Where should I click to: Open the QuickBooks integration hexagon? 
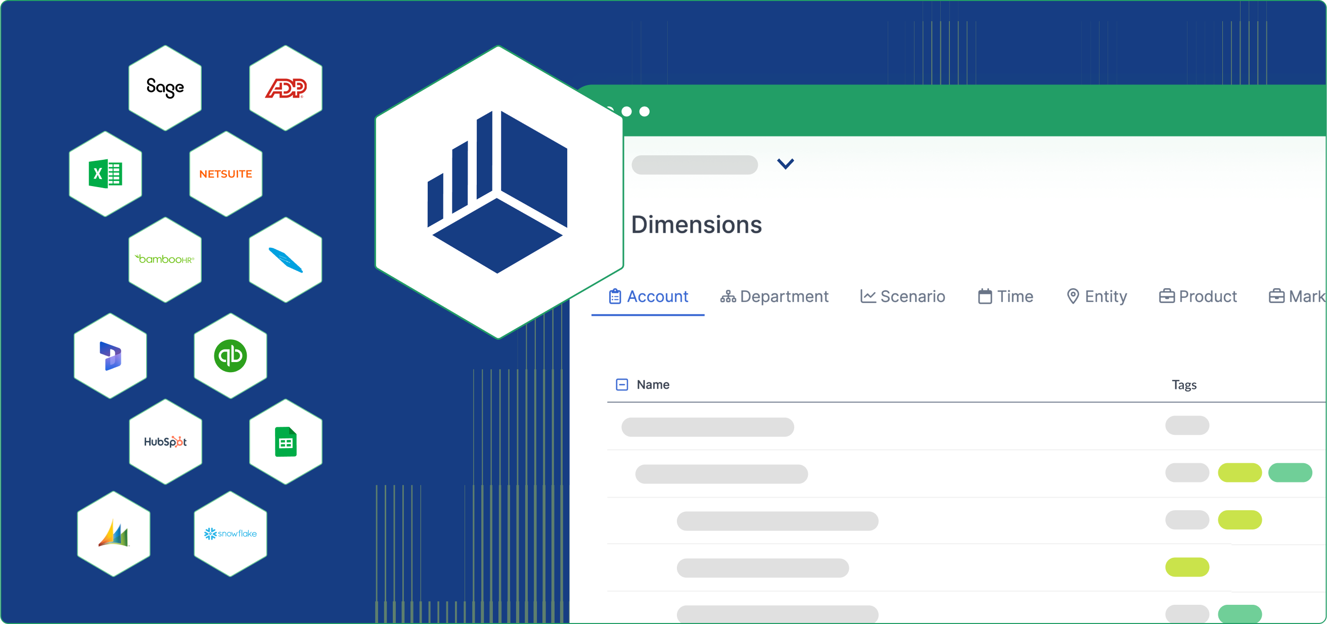[231, 355]
